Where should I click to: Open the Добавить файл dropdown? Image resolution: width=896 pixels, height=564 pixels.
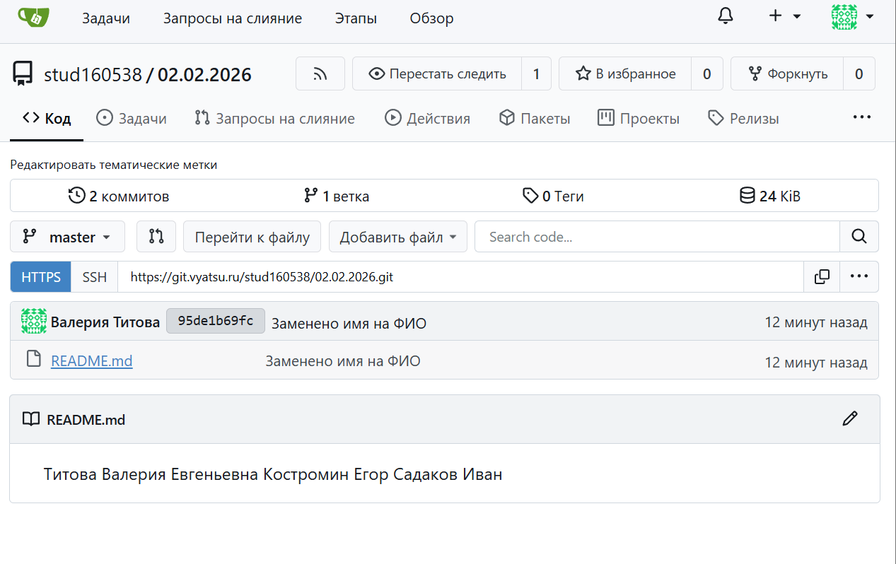coord(397,237)
